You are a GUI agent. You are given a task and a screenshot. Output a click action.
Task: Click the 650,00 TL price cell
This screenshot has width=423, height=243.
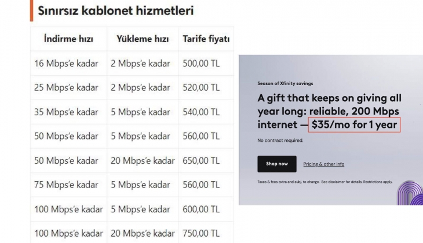point(200,160)
